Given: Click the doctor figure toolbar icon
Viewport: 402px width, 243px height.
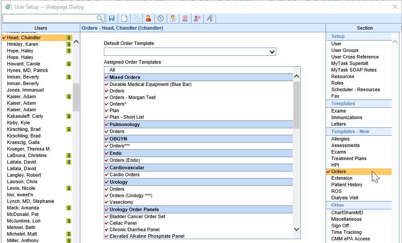Looking at the screenshot, I should coord(173,18).
